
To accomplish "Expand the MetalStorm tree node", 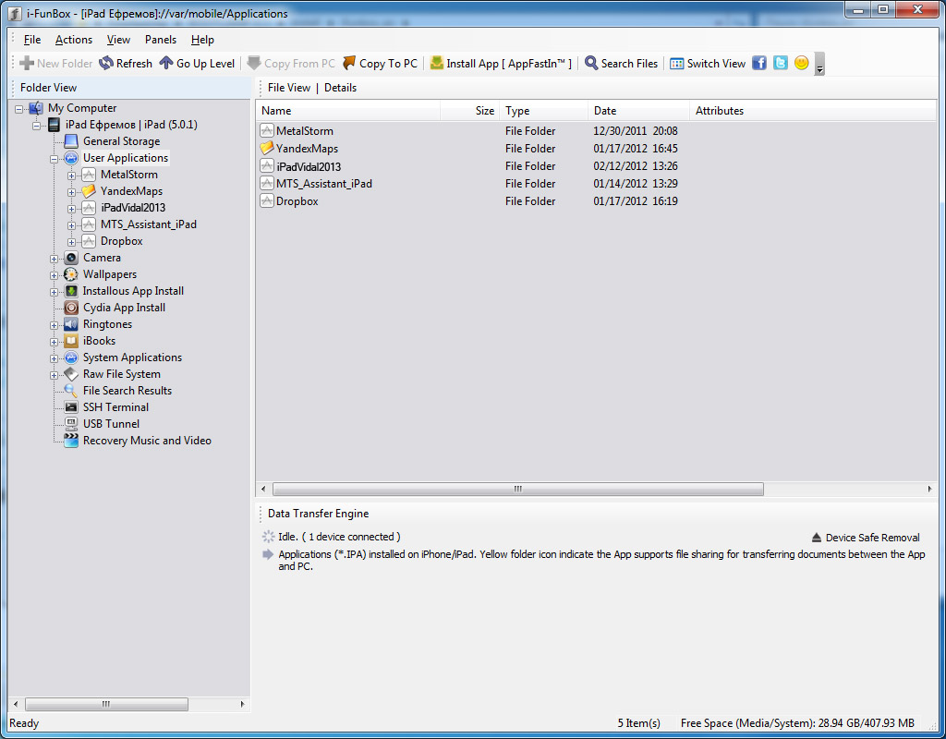I will (72, 176).
